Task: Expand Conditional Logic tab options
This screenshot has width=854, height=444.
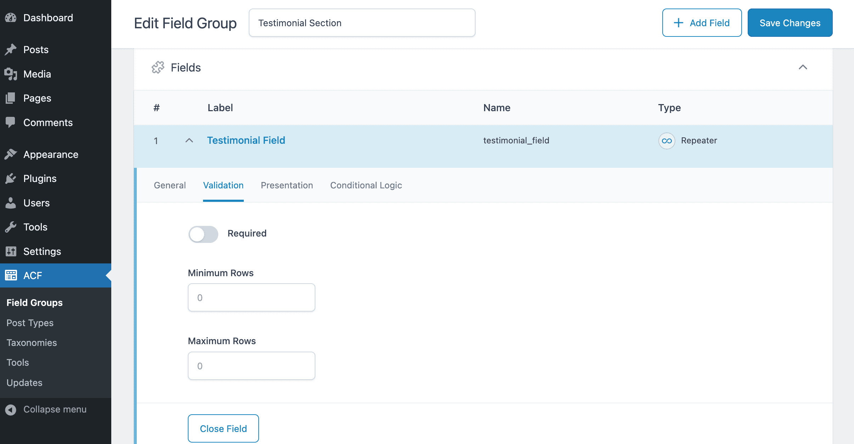Action: [366, 185]
